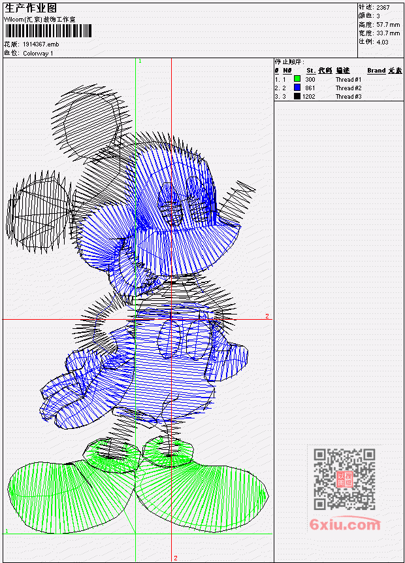Select the 'Thread #3' description text
This screenshot has height=563, width=405.
[x=348, y=96]
